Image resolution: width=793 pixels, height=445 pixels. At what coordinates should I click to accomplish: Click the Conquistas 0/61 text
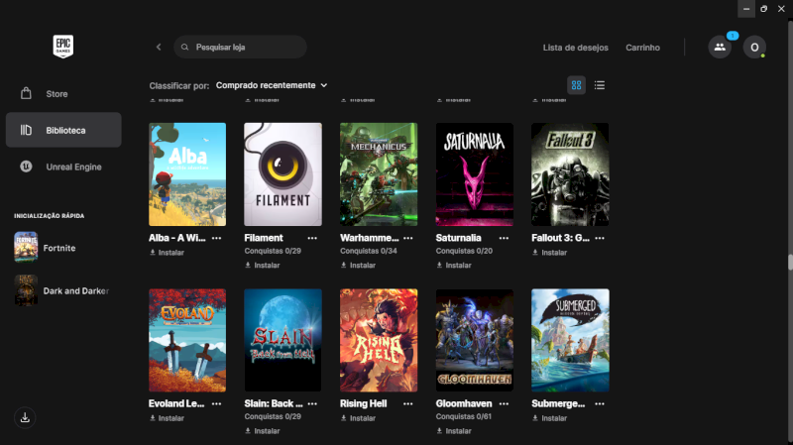click(x=464, y=416)
